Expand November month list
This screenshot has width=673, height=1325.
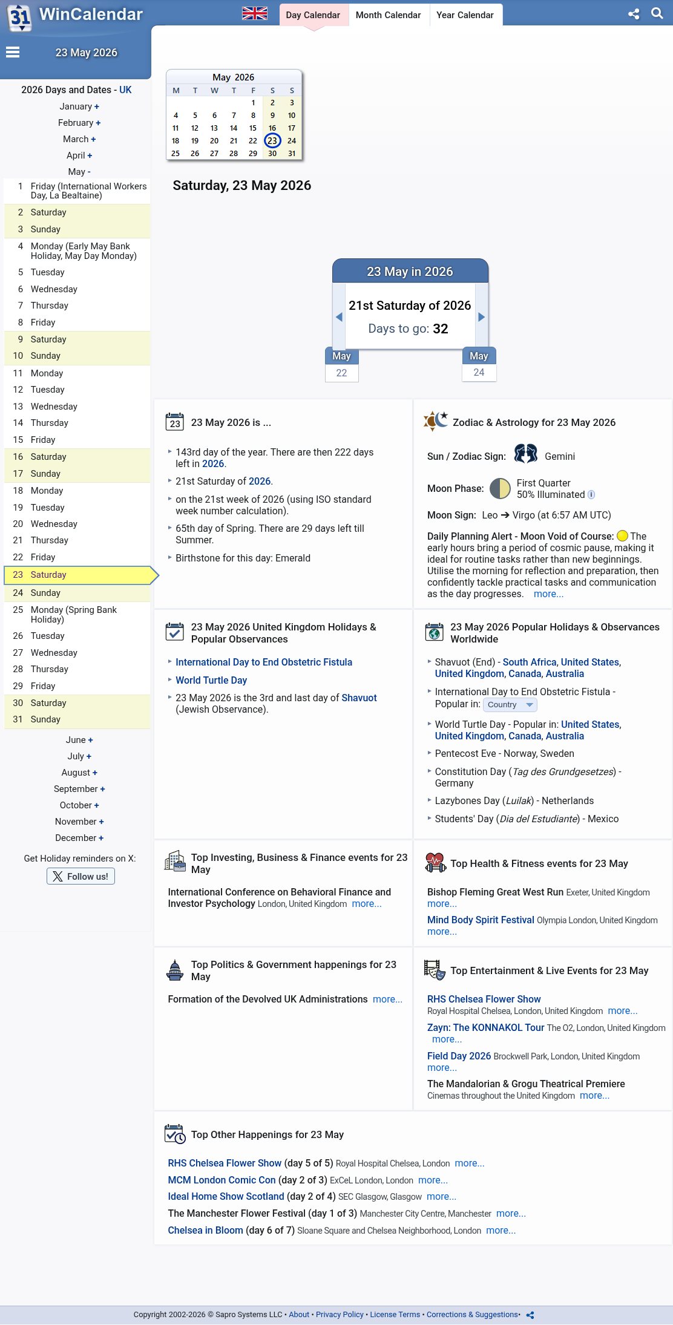tap(79, 822)
